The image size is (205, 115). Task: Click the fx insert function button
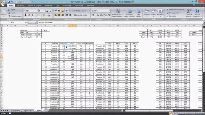36,23
